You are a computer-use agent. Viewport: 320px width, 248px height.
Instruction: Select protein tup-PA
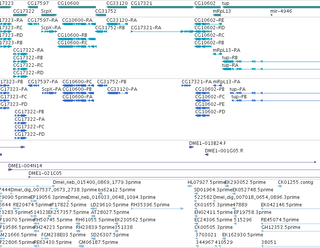[x=275, y=93]
